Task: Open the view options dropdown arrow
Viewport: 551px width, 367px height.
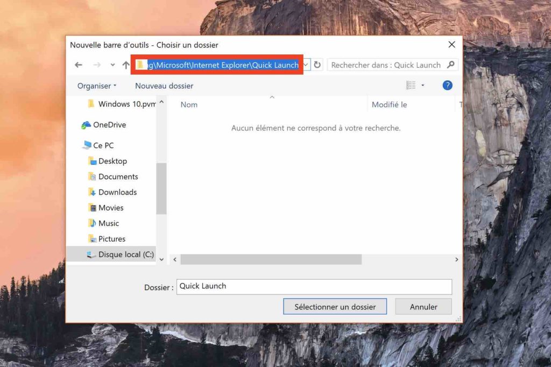Action: click(x=423, y=86)
